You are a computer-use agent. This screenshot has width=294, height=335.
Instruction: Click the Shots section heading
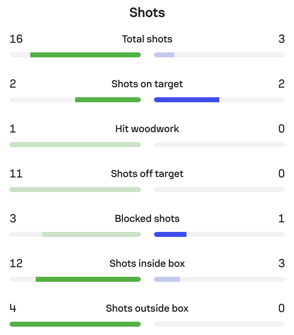click(x=147, y=12)
